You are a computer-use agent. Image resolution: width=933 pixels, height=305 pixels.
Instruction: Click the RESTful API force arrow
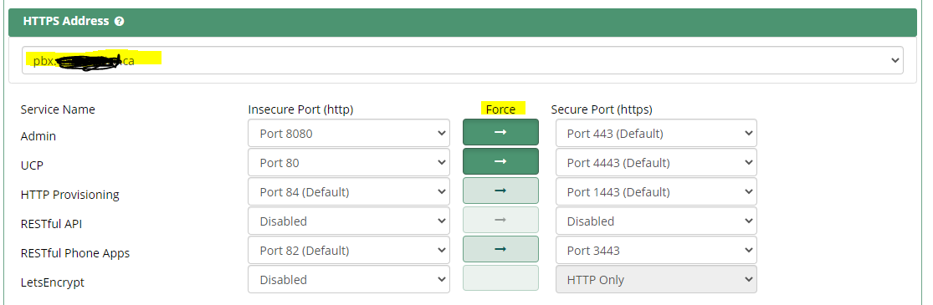(500, 220)
